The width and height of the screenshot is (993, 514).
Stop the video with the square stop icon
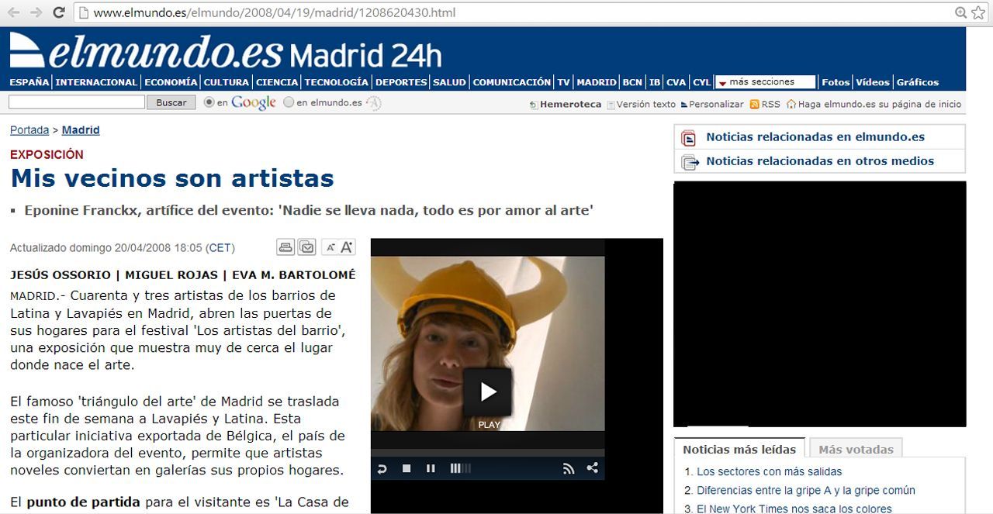(407, 468)
